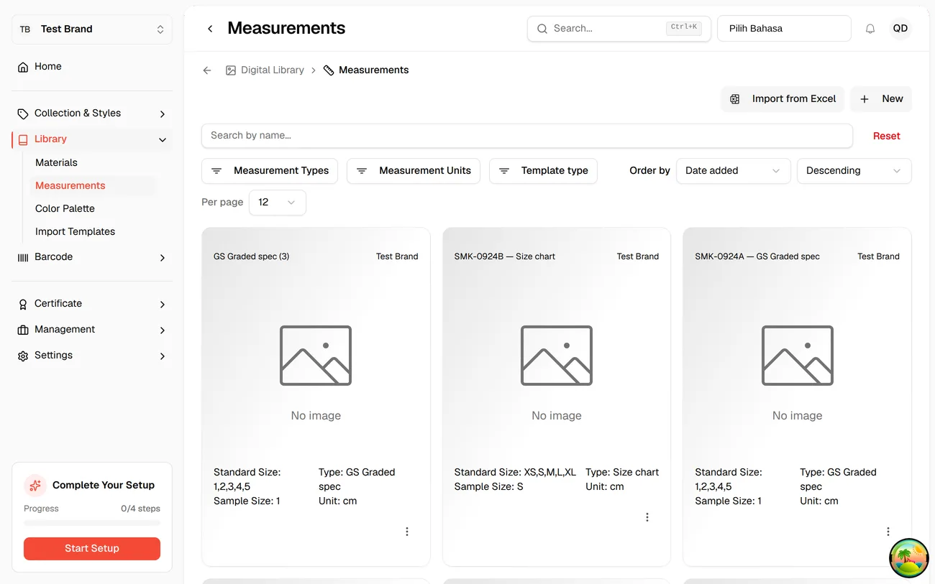Click the New measurement button
The image size is (935, 584).
(881, 99)
